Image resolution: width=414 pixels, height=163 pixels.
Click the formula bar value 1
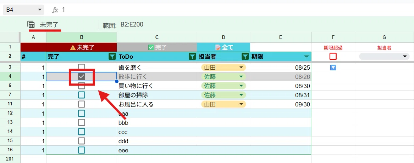coord(64,10)
